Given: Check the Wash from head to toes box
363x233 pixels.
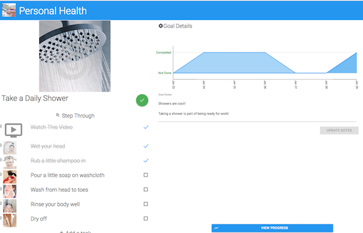Looking at the screenshot, I should pos(146,189).
